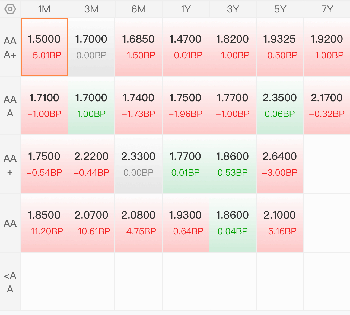Select the 5Y column header

pos(280,9)
